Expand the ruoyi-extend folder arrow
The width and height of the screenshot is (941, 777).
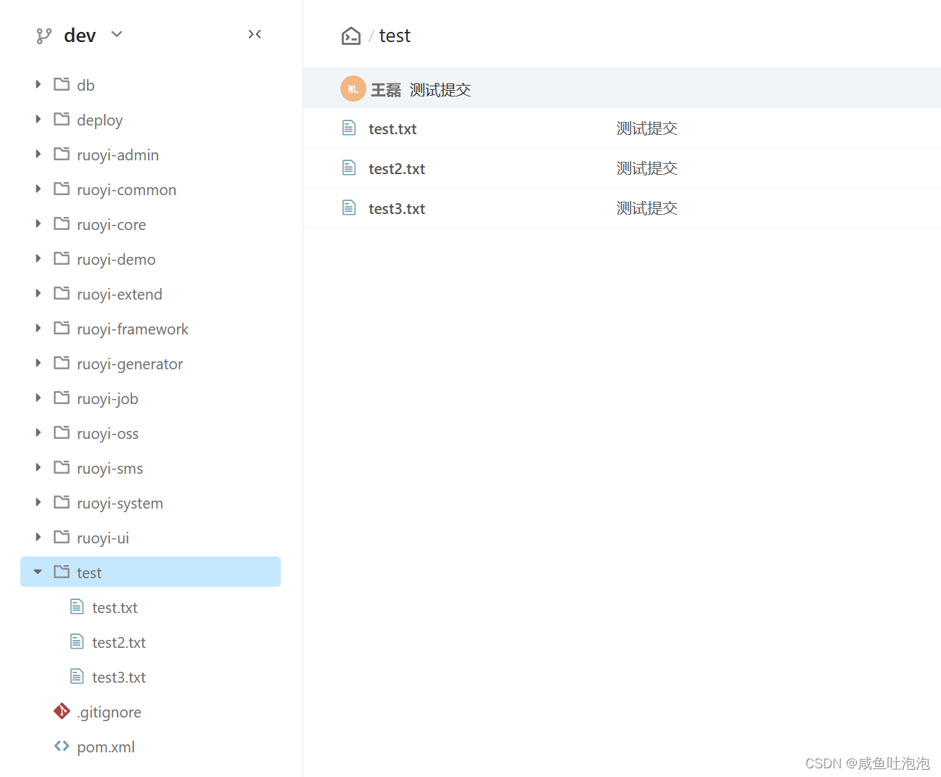(x=38, y=294)
